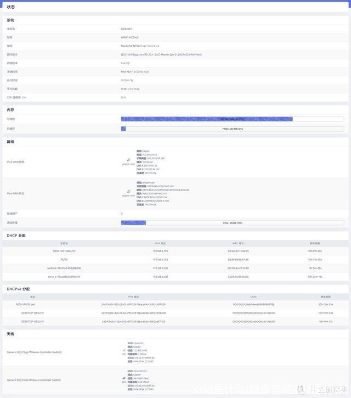Click the radio0 wireless signal strength icon
Image resolution: width=351 pixels, height=398 pixels.
tap(124, 351)
